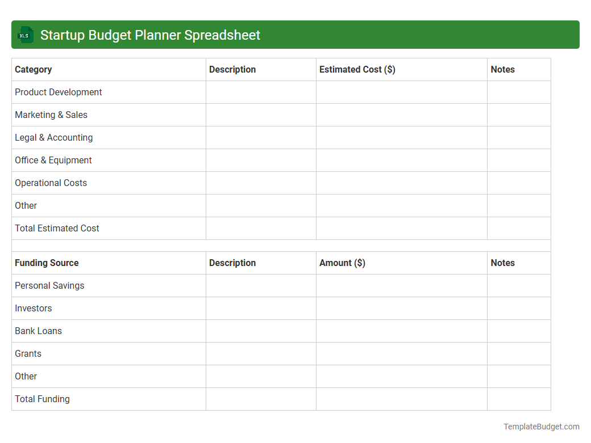This screenshot has width=591, height=443.
Task: Click the Notes header in the first table
Action: 502,69
